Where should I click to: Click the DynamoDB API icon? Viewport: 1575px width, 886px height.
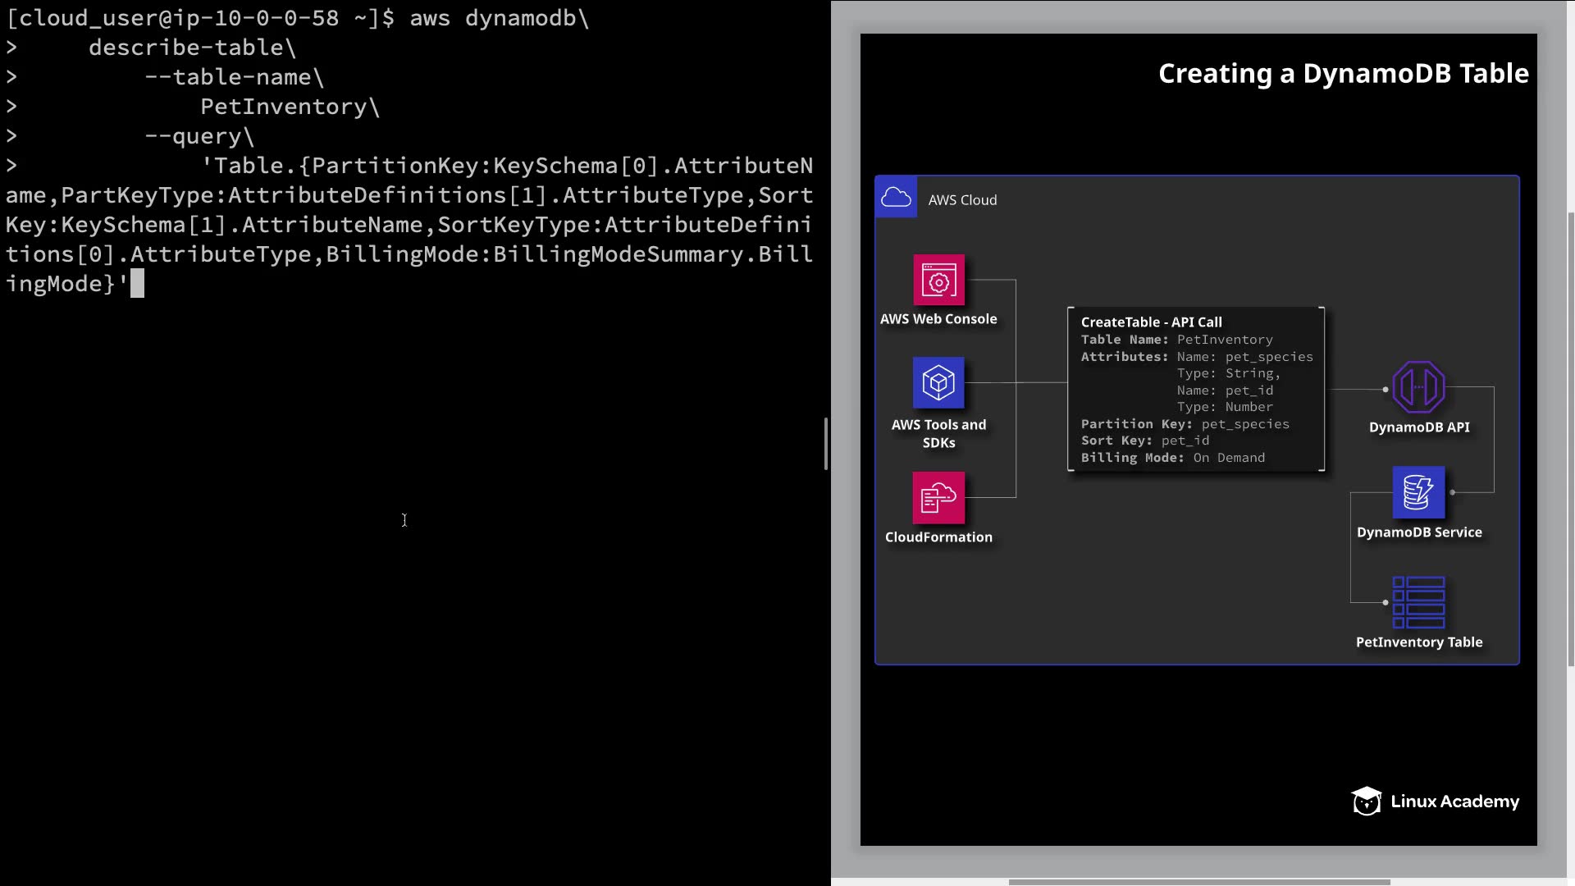1418,387
